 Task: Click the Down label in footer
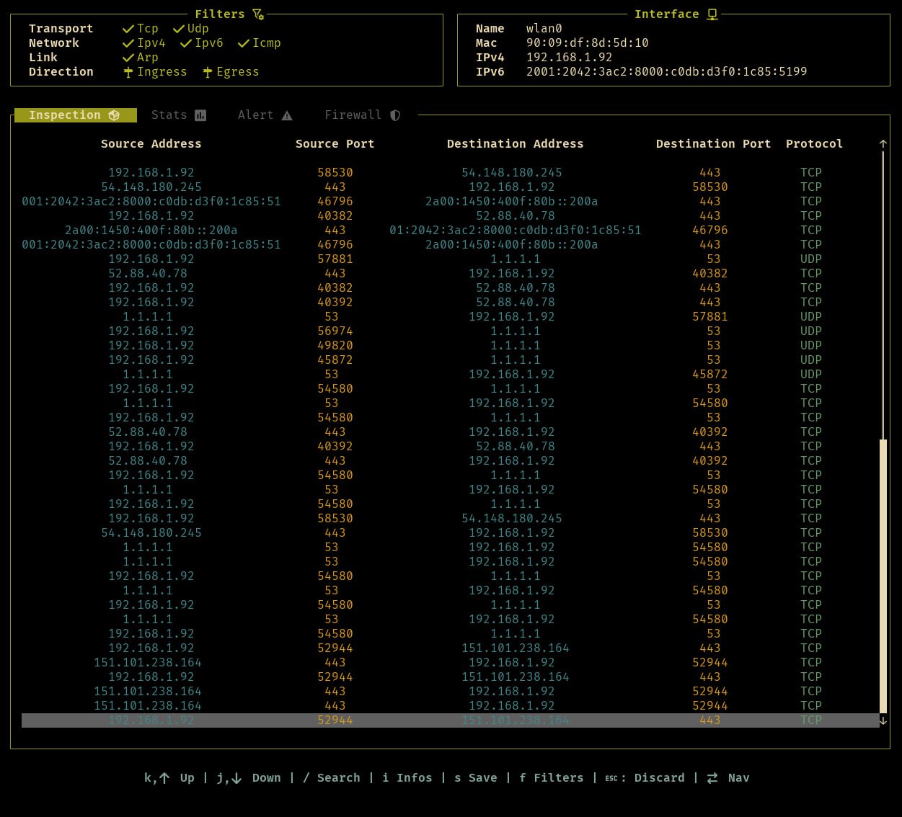(267, 778)
